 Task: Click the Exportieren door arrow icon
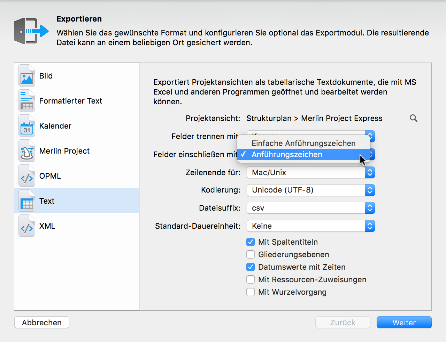[x=31, y=31]
